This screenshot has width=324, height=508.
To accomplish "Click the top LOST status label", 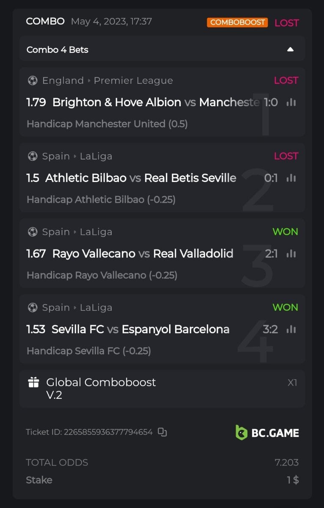I will (287, 23).
